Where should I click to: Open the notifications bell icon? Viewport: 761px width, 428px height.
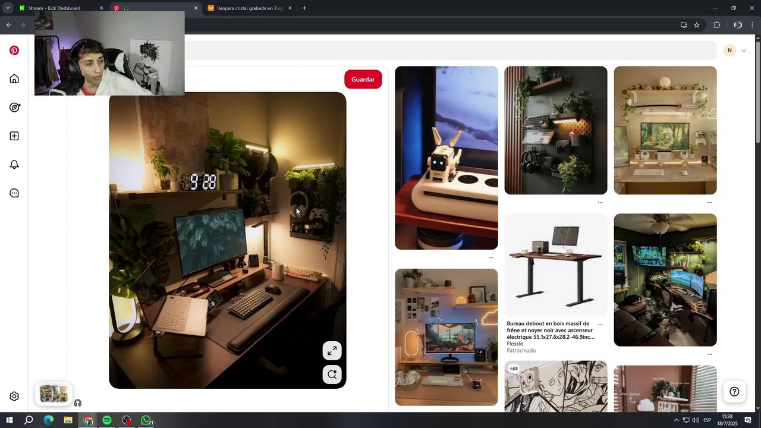pyautogui.click(x=14, y=165)
